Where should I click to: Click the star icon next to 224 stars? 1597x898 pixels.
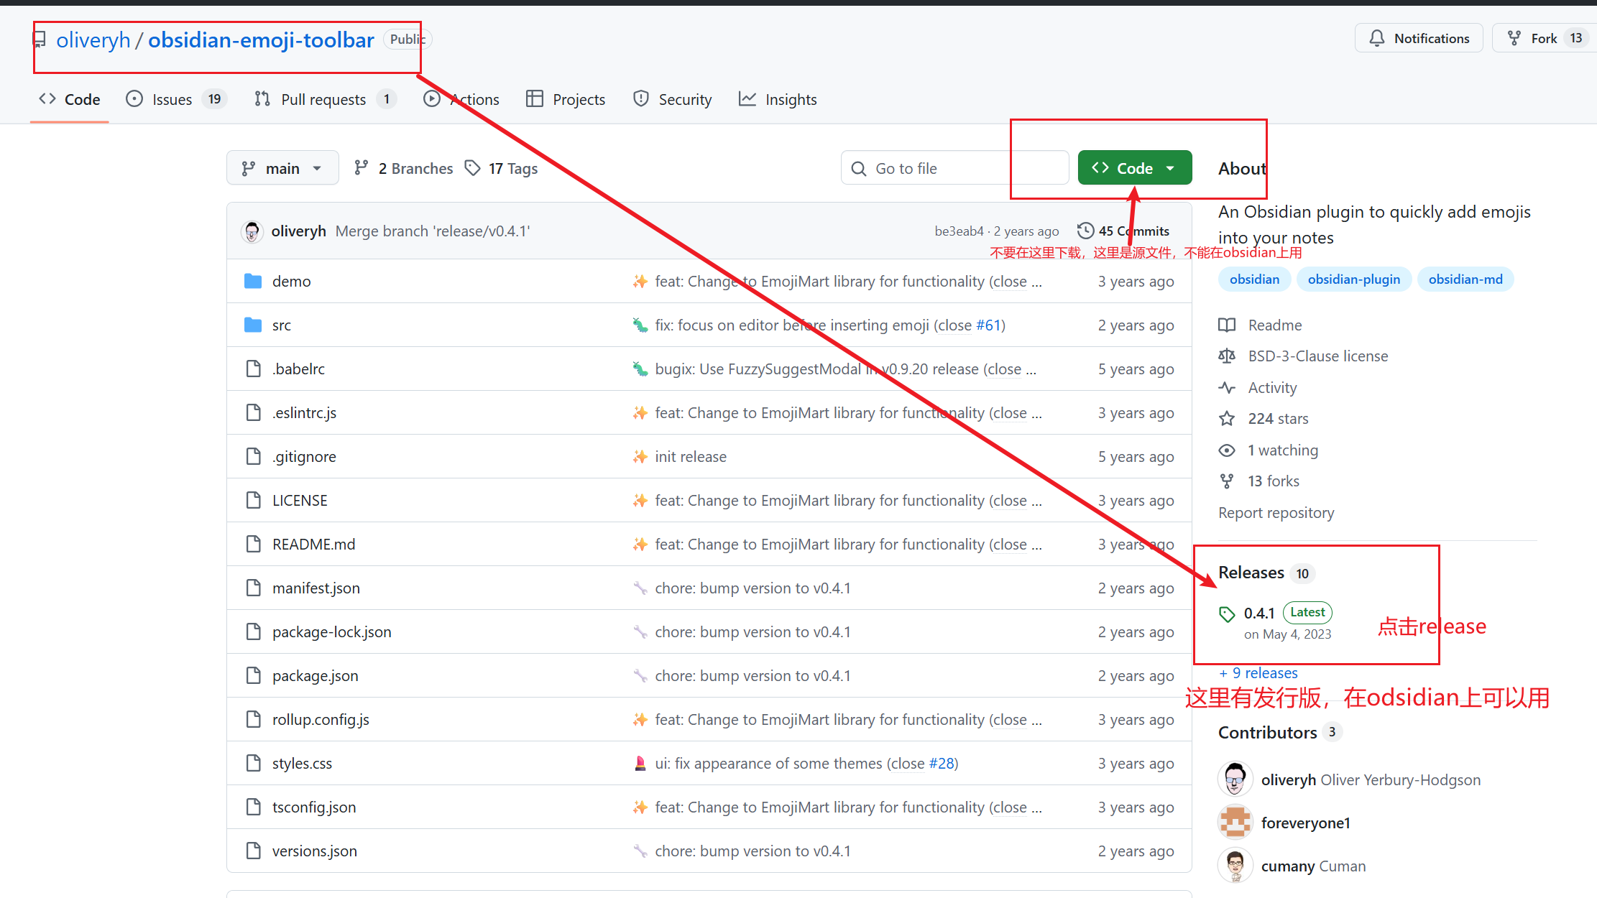click(1227, 418)
